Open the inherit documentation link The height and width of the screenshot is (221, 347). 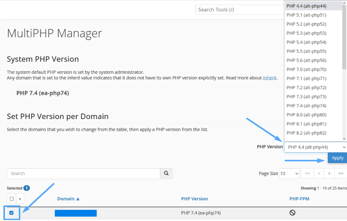pyautogui.click(x=270, y=78)
